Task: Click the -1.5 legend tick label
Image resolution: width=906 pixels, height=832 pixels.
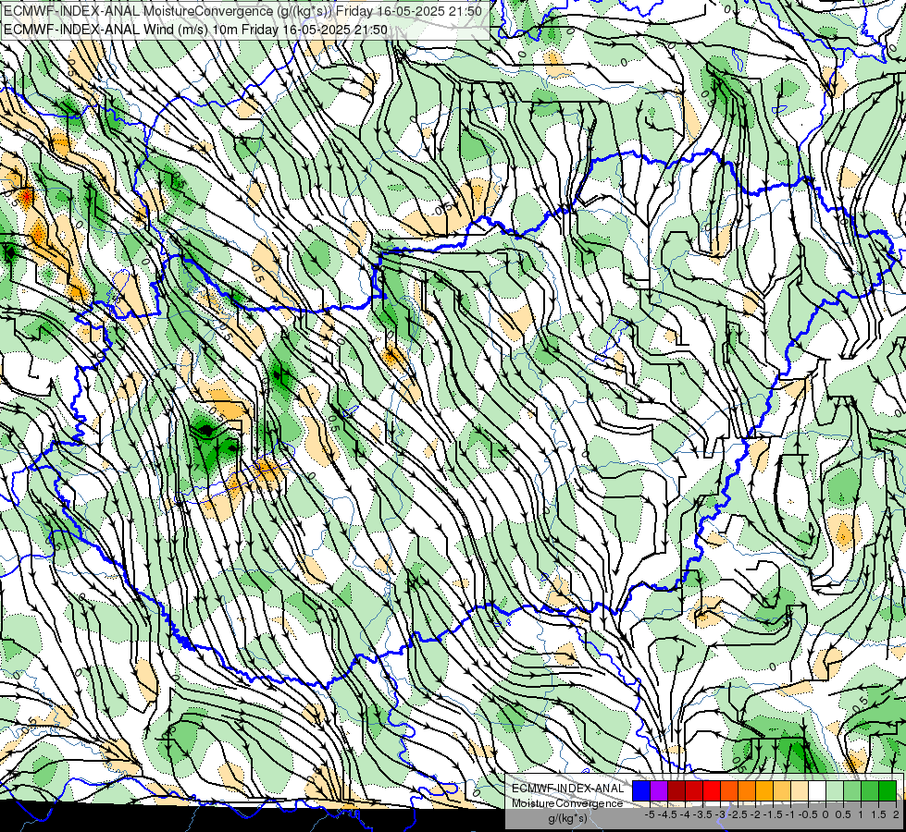Action: coord(773,814)
